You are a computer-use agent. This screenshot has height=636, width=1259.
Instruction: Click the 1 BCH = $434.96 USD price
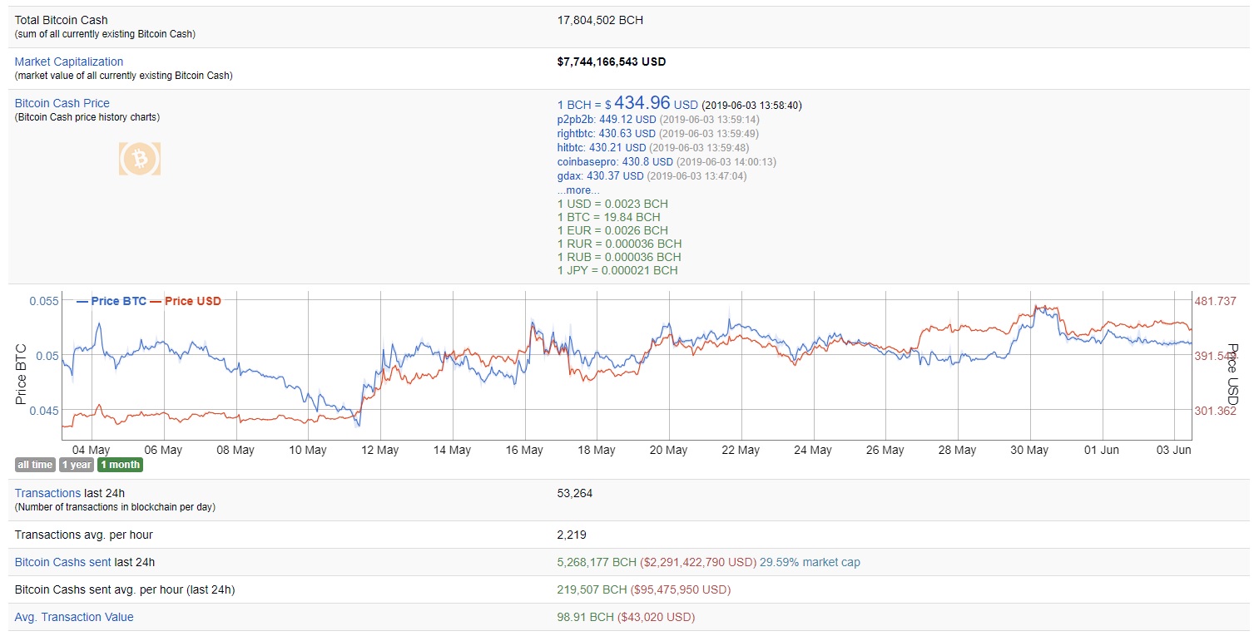tap(627, 104)
